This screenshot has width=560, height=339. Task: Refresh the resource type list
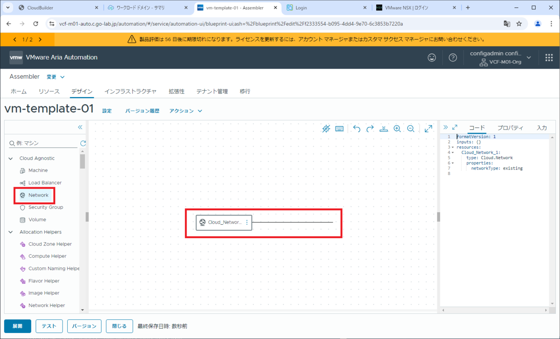pos(83,143)
